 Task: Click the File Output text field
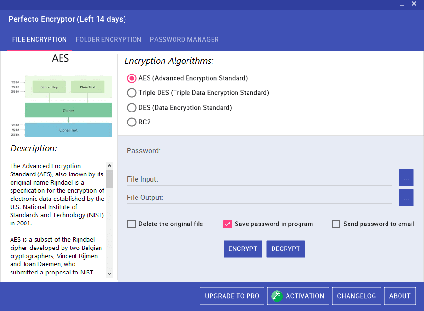(x=259, y=198)
